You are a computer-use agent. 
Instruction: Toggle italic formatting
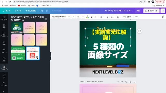[x=95, y=17]
